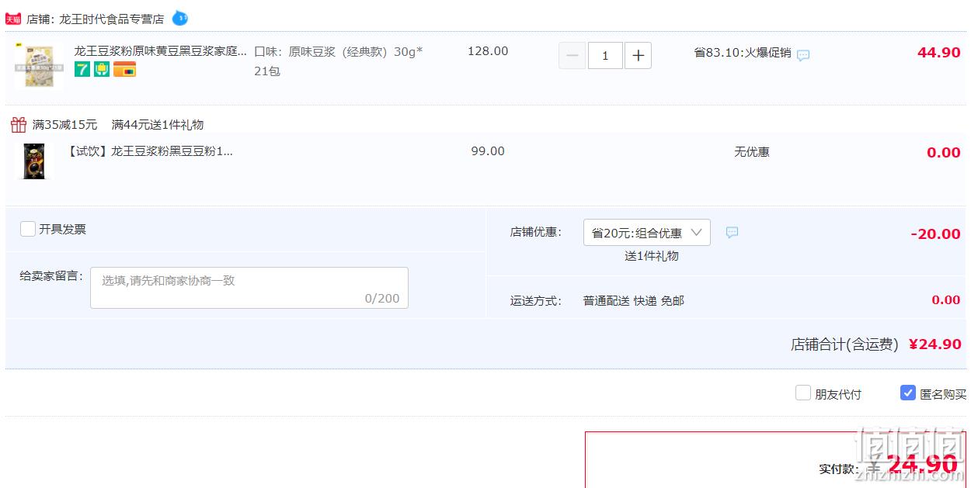Click the 满44元送1件礼物 promotion label
The height and width of the screenshot is (488, 971).
[x=158, y=125]
